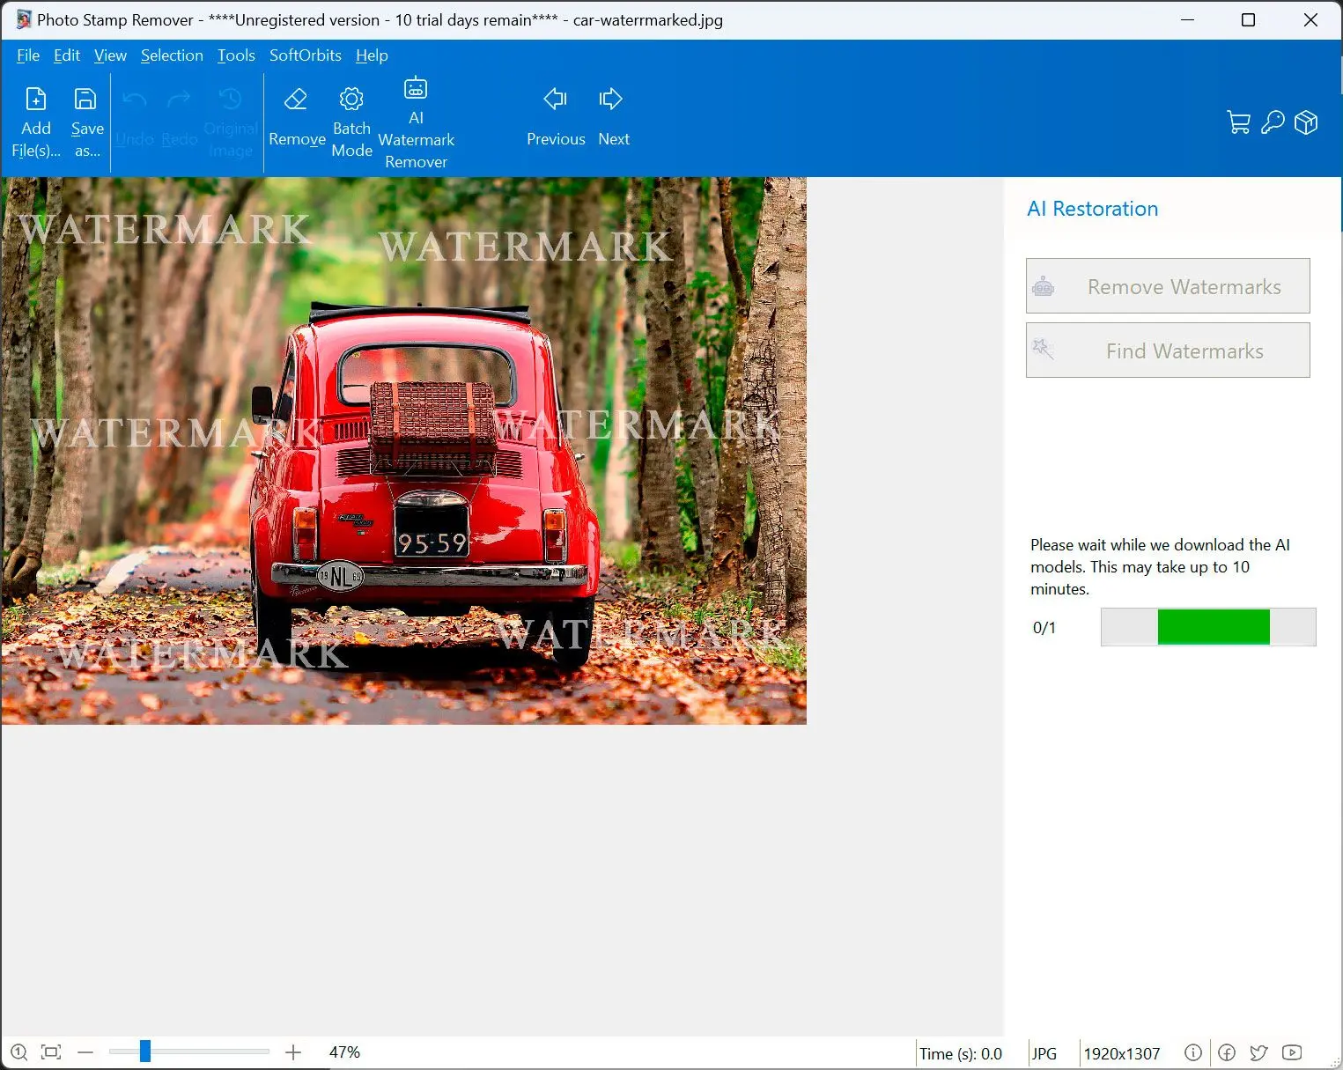Click the 47% zoom value
The height and width of the screenshot is (1070, 1343).
344,1052
